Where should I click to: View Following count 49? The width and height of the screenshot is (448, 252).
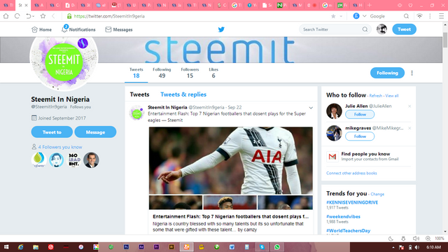[x=162, y=73]
